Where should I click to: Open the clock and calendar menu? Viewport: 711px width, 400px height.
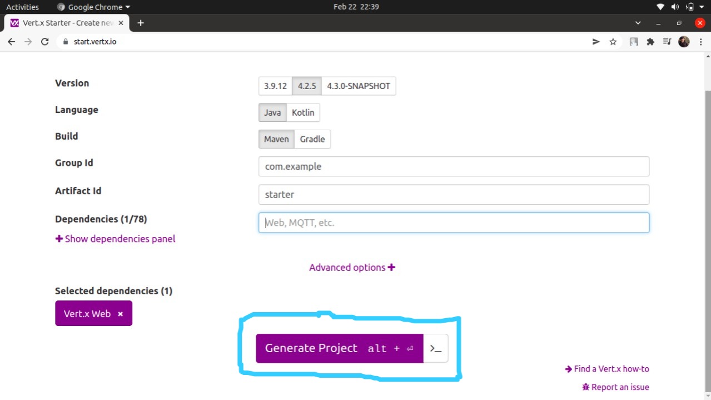pos(356,7)
